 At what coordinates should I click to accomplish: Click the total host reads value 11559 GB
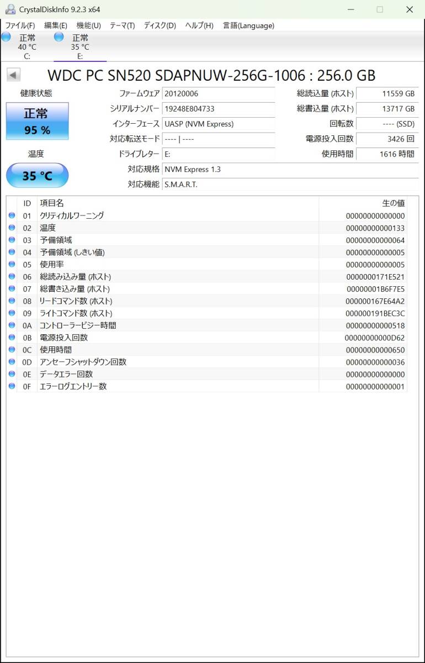387,93
